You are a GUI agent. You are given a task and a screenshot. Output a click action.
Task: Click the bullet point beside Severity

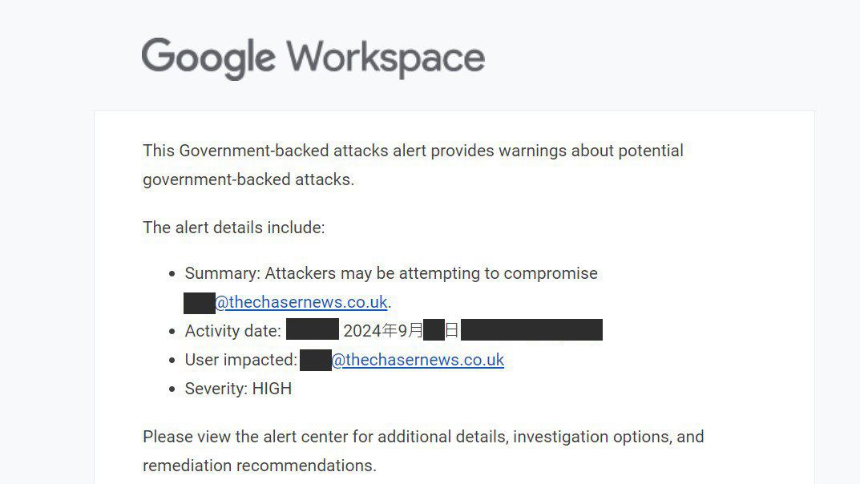(172, 389)
